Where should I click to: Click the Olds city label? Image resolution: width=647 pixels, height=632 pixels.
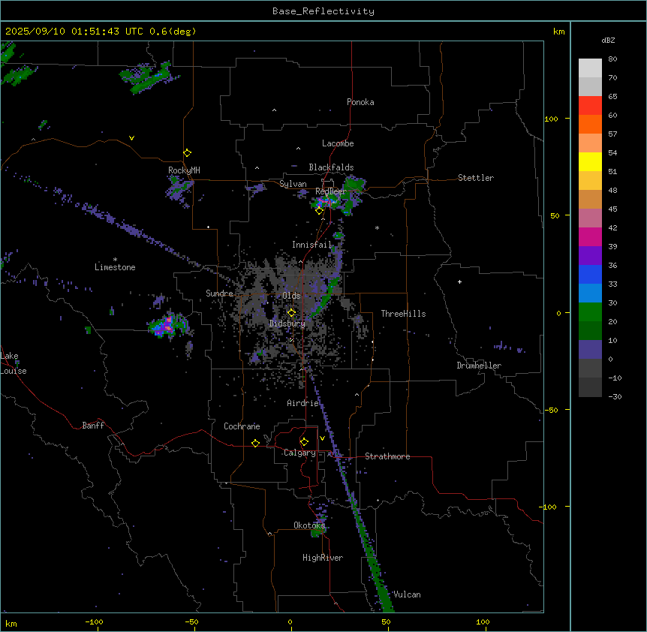[291, 296]
